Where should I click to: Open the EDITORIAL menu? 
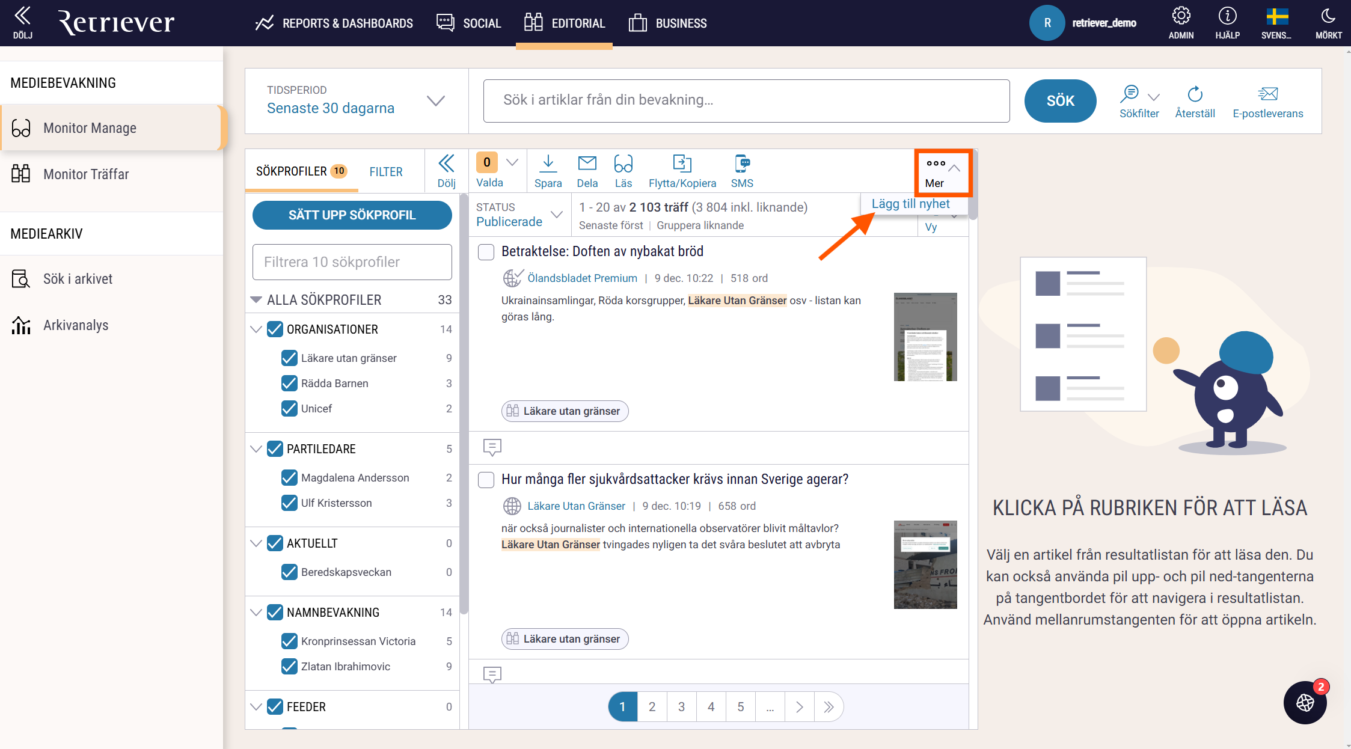[564, 23]
